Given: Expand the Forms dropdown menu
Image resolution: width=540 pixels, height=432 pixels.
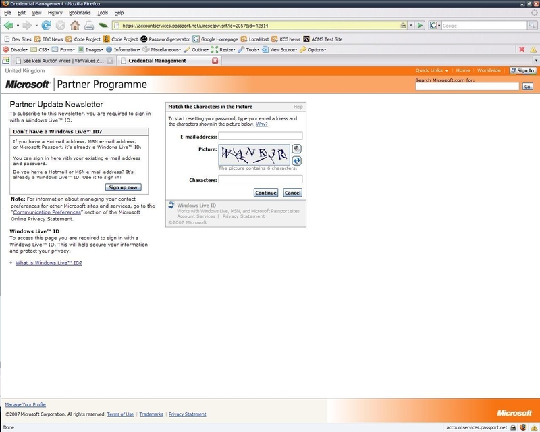Looking at the screenshot, I should pyautogui.click(x=67, y=49).
